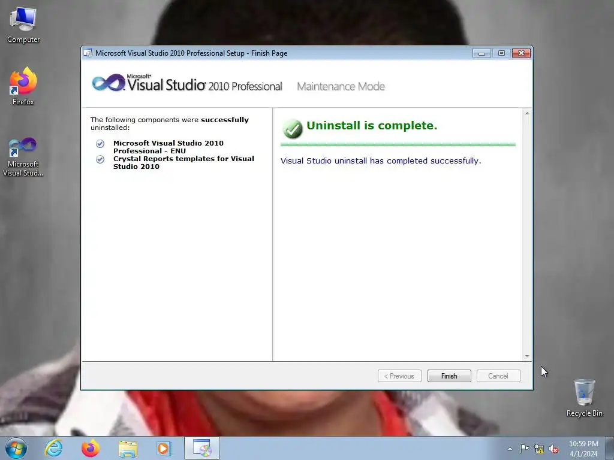This screenshot has height=460, width=614.
Task: Select the Firefox desktop shortcut
Action: pyautogui.click(x=23, y=86)
